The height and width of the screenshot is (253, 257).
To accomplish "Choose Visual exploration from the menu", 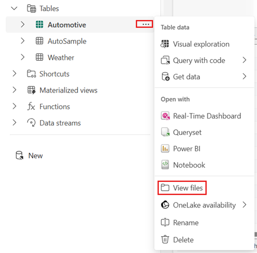I will coord(204,44).
